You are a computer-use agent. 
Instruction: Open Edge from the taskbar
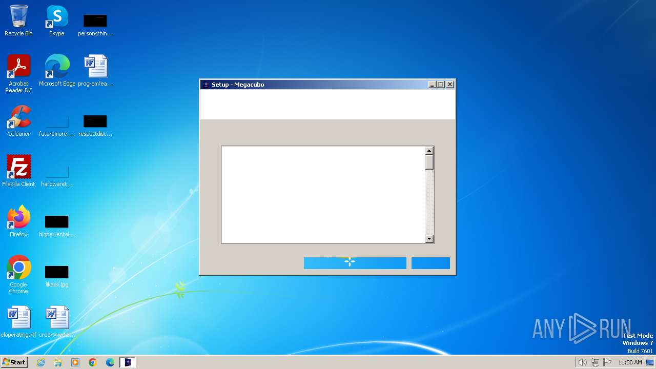click(x=110, y=362)
